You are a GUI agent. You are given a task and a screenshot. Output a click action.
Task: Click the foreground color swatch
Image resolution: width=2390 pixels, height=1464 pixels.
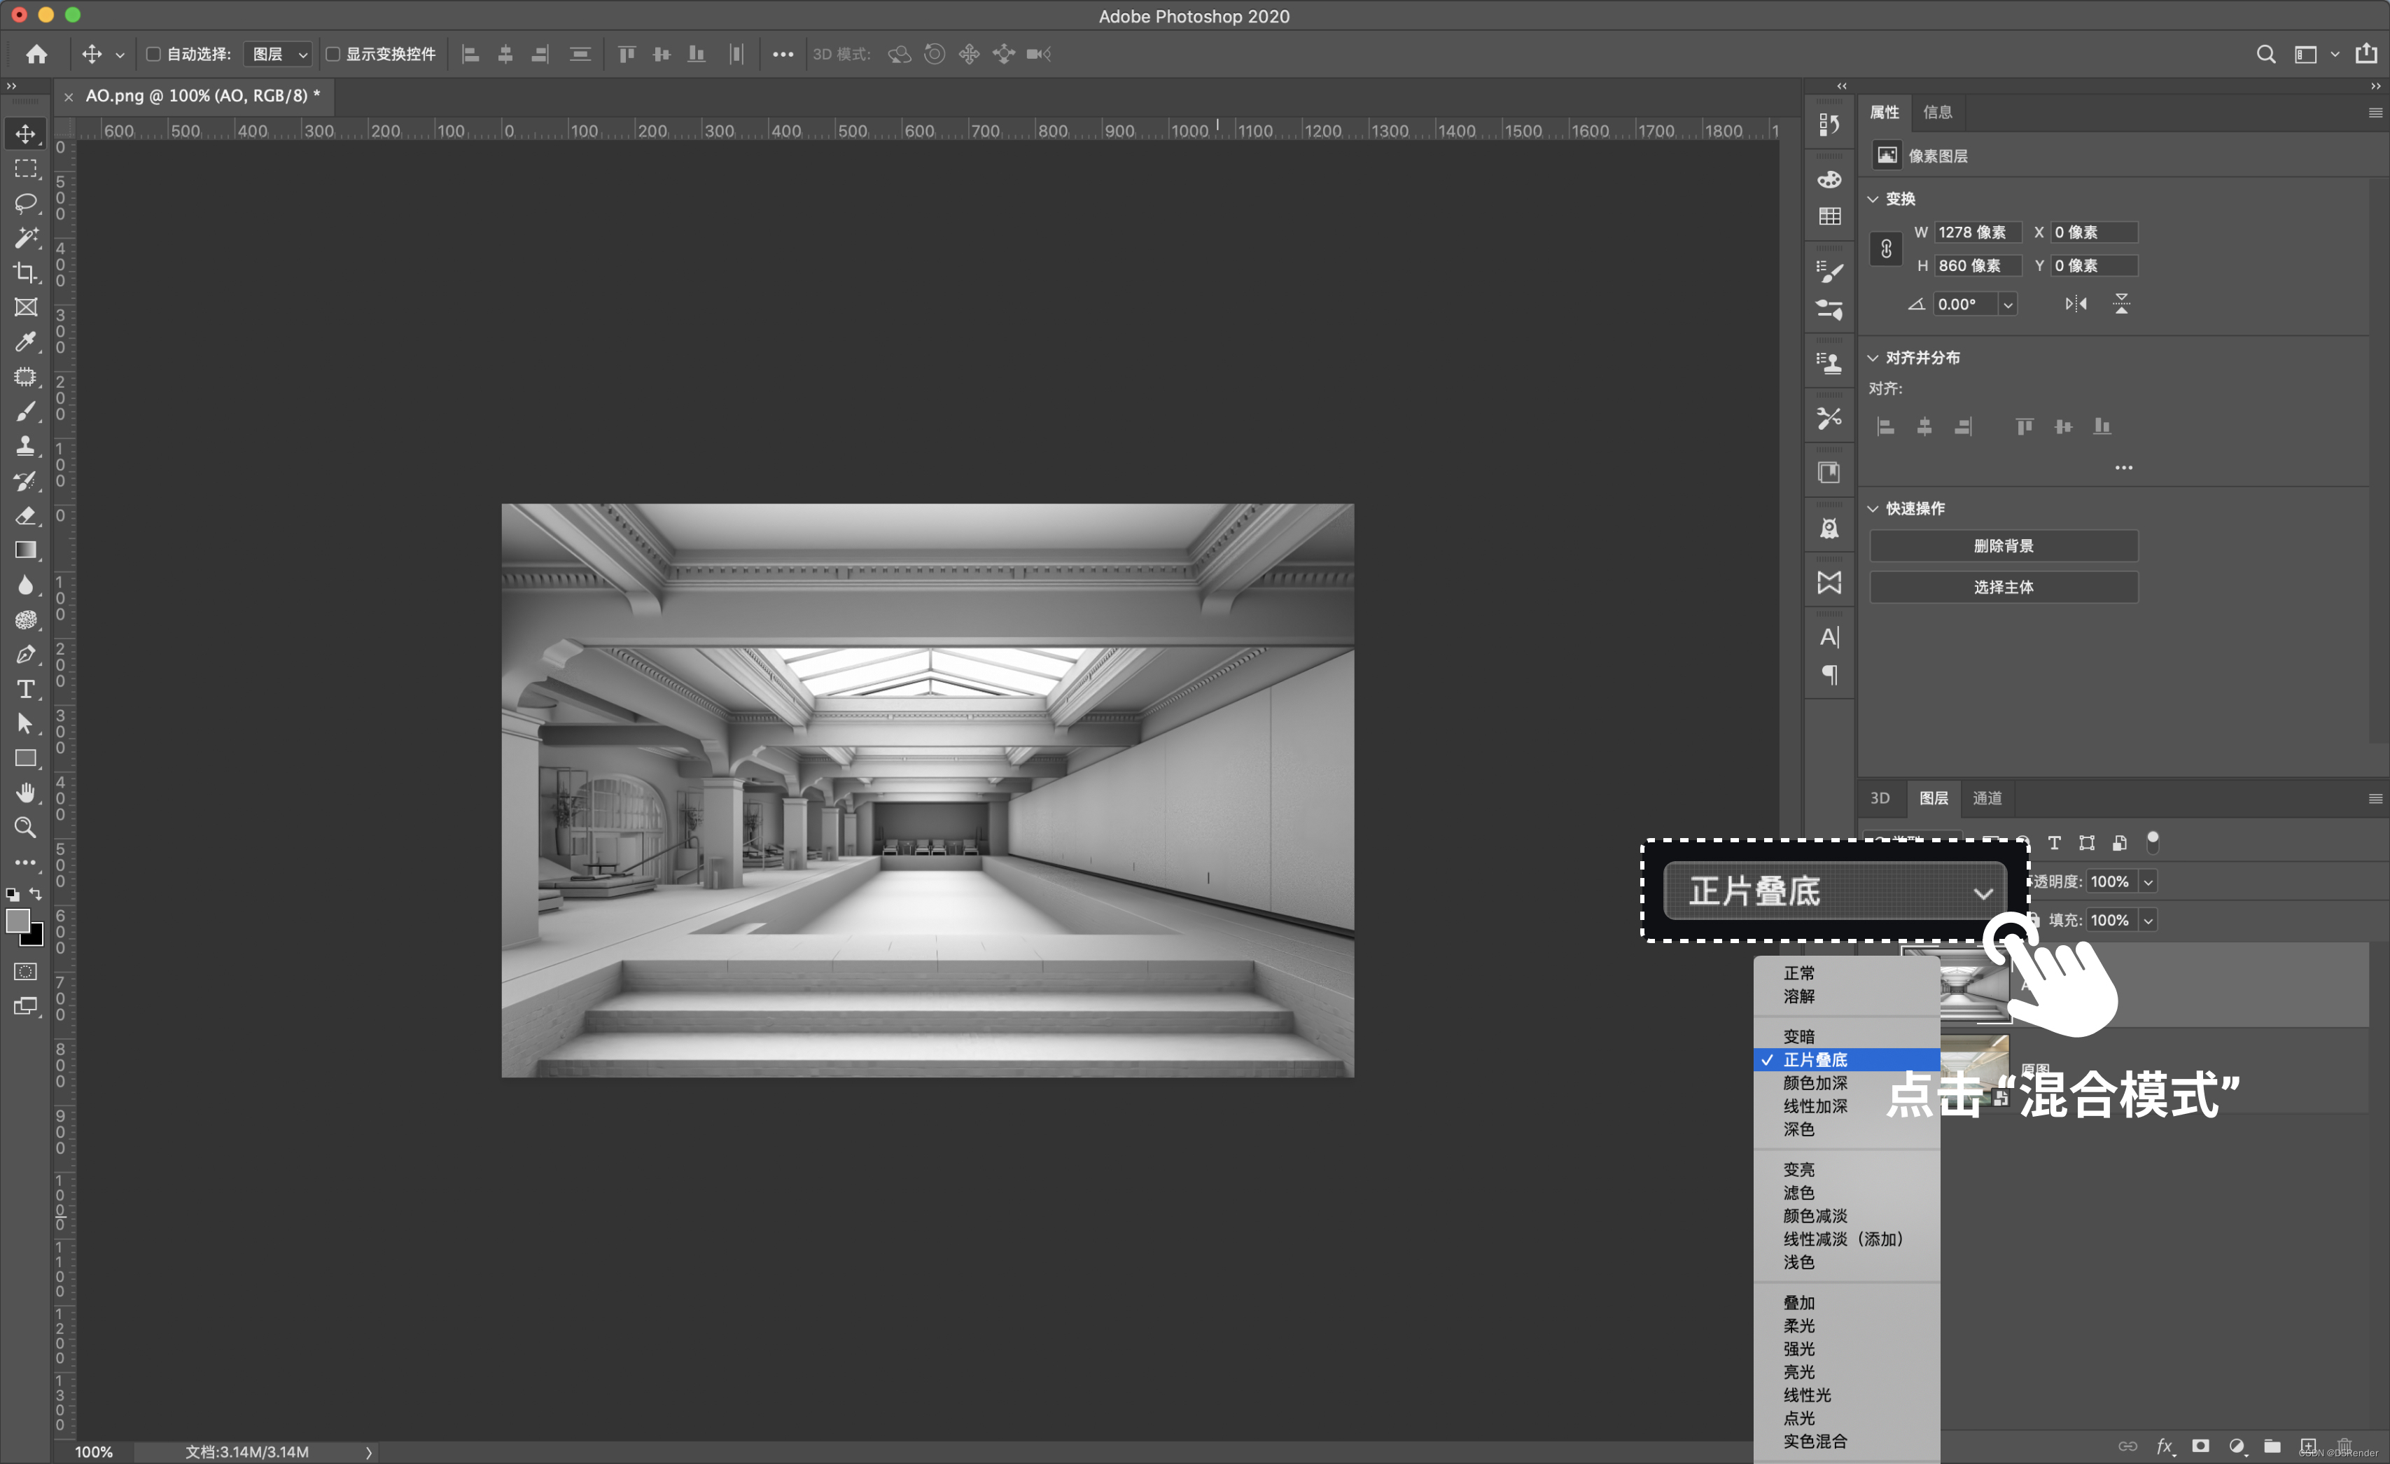[x=17, y=921]
